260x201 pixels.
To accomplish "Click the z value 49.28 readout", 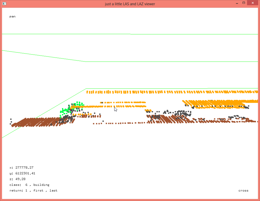I will coord(17,179).
